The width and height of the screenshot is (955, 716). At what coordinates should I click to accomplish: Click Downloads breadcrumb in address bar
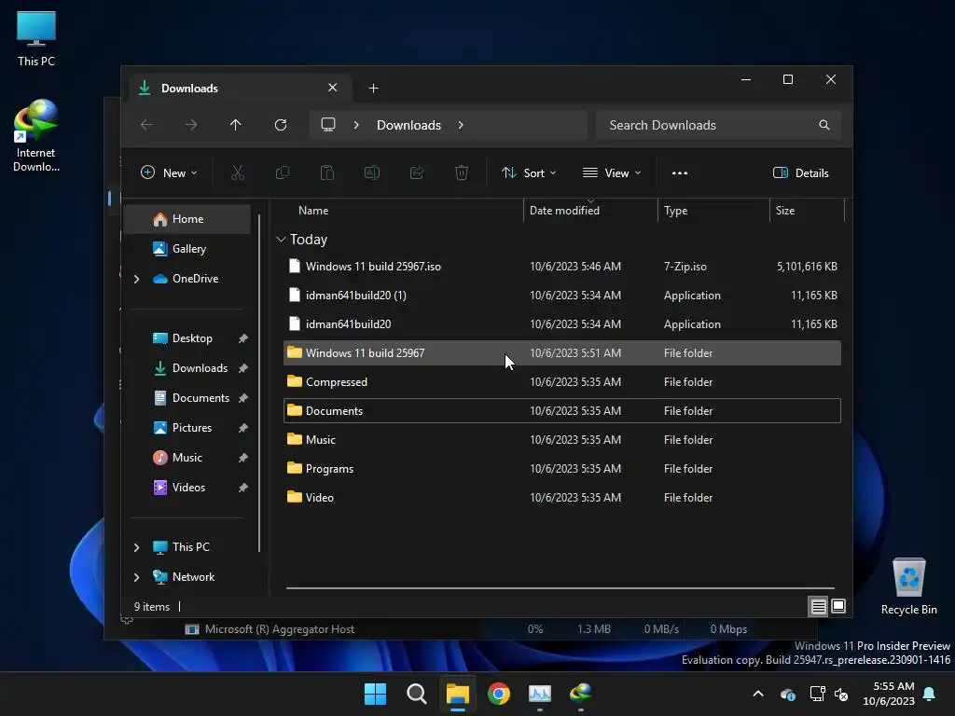tap(408, 125)
